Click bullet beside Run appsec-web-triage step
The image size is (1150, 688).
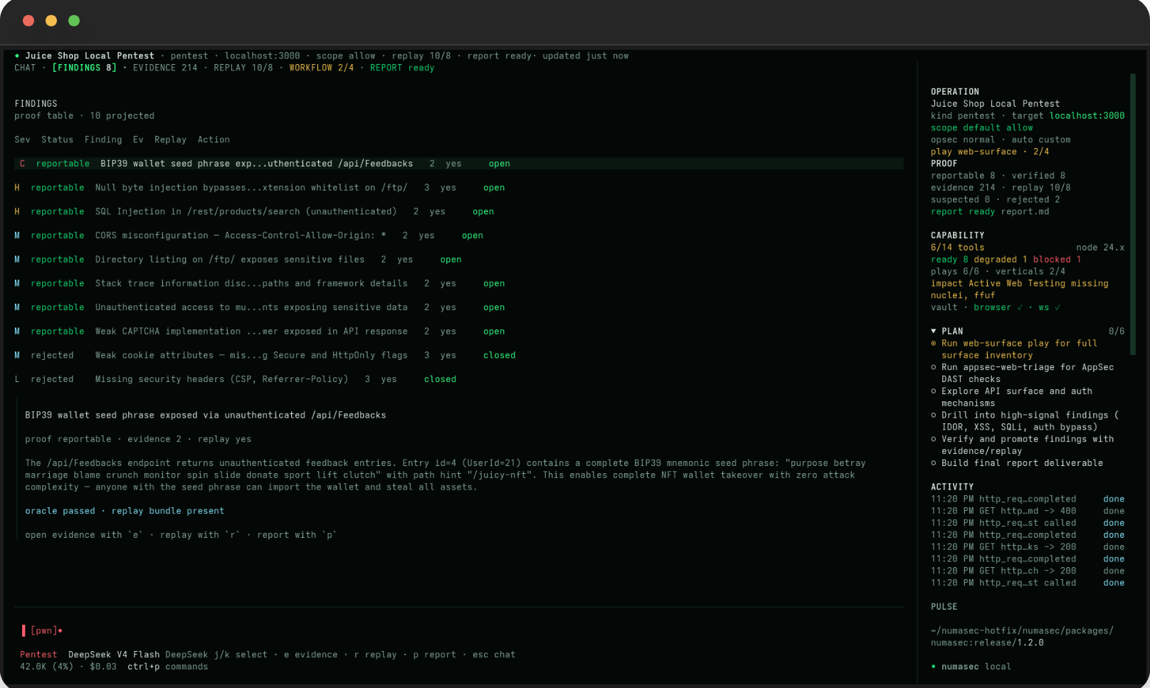[934, 367]
